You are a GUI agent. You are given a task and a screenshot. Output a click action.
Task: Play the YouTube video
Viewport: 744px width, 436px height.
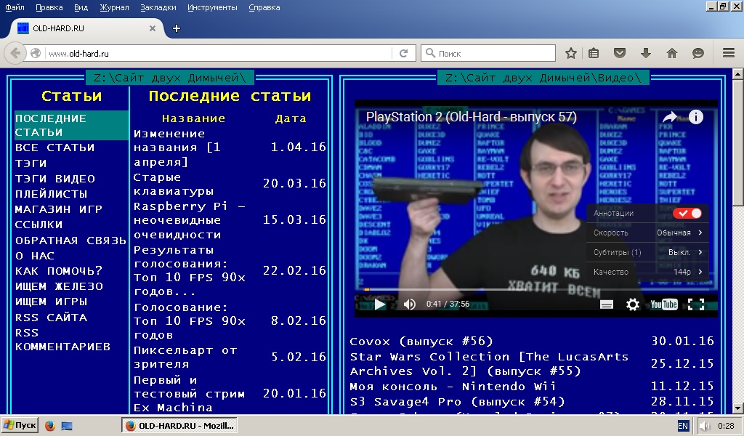[x=379, y=304]
